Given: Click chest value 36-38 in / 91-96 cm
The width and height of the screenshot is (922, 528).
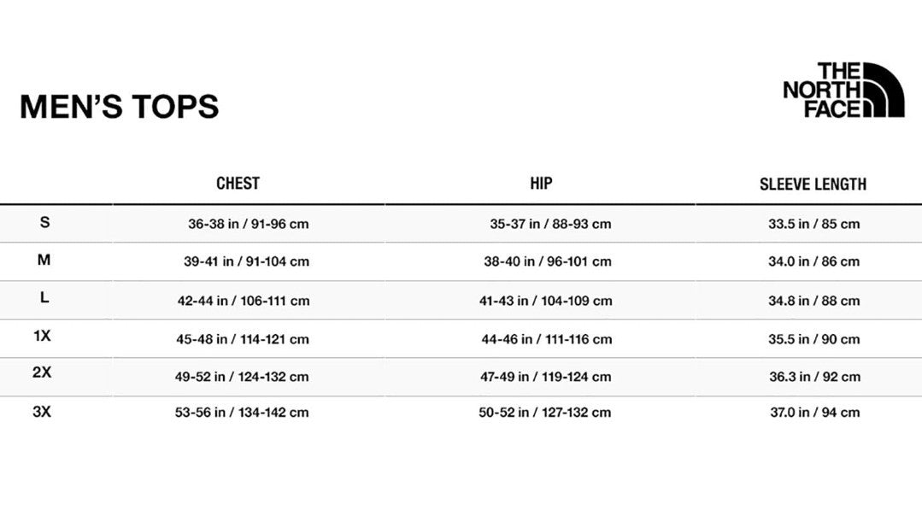Looking at the screenshot, I should tap(248, 224).
